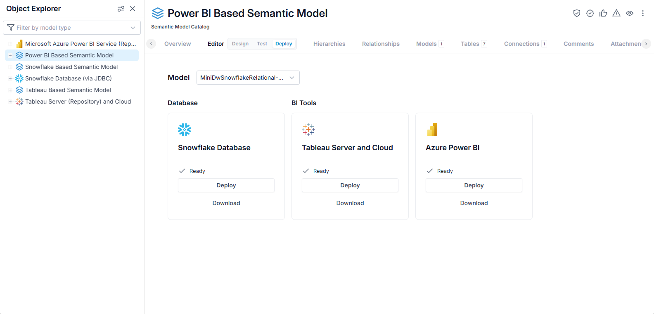Expand Snowflake Database (via JDBC) node
Screen dimensions: 654x314
coord(10,78)
